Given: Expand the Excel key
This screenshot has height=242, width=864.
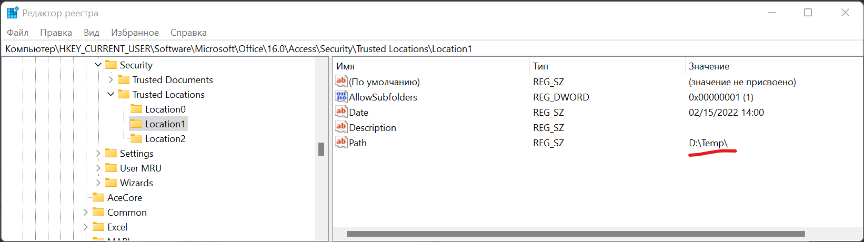Looking at the screenshot, I should coord(85,227).
